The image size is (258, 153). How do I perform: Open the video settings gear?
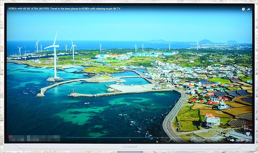242,140
